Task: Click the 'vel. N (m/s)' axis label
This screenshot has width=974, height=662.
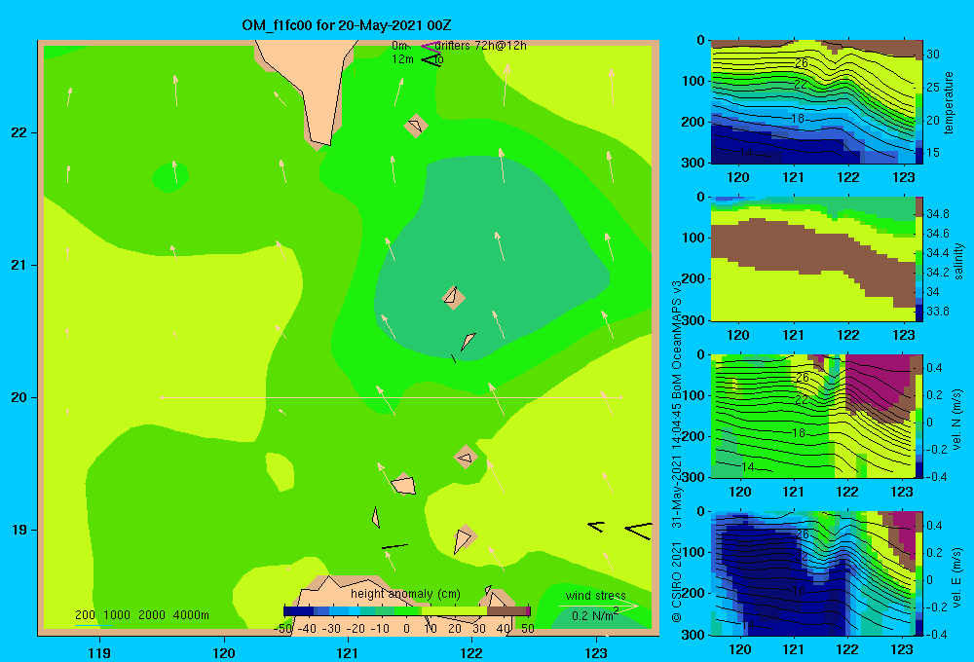Action: click(x=956, y=419)
